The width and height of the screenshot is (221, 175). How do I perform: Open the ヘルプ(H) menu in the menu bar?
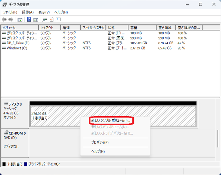coord(61,12)
